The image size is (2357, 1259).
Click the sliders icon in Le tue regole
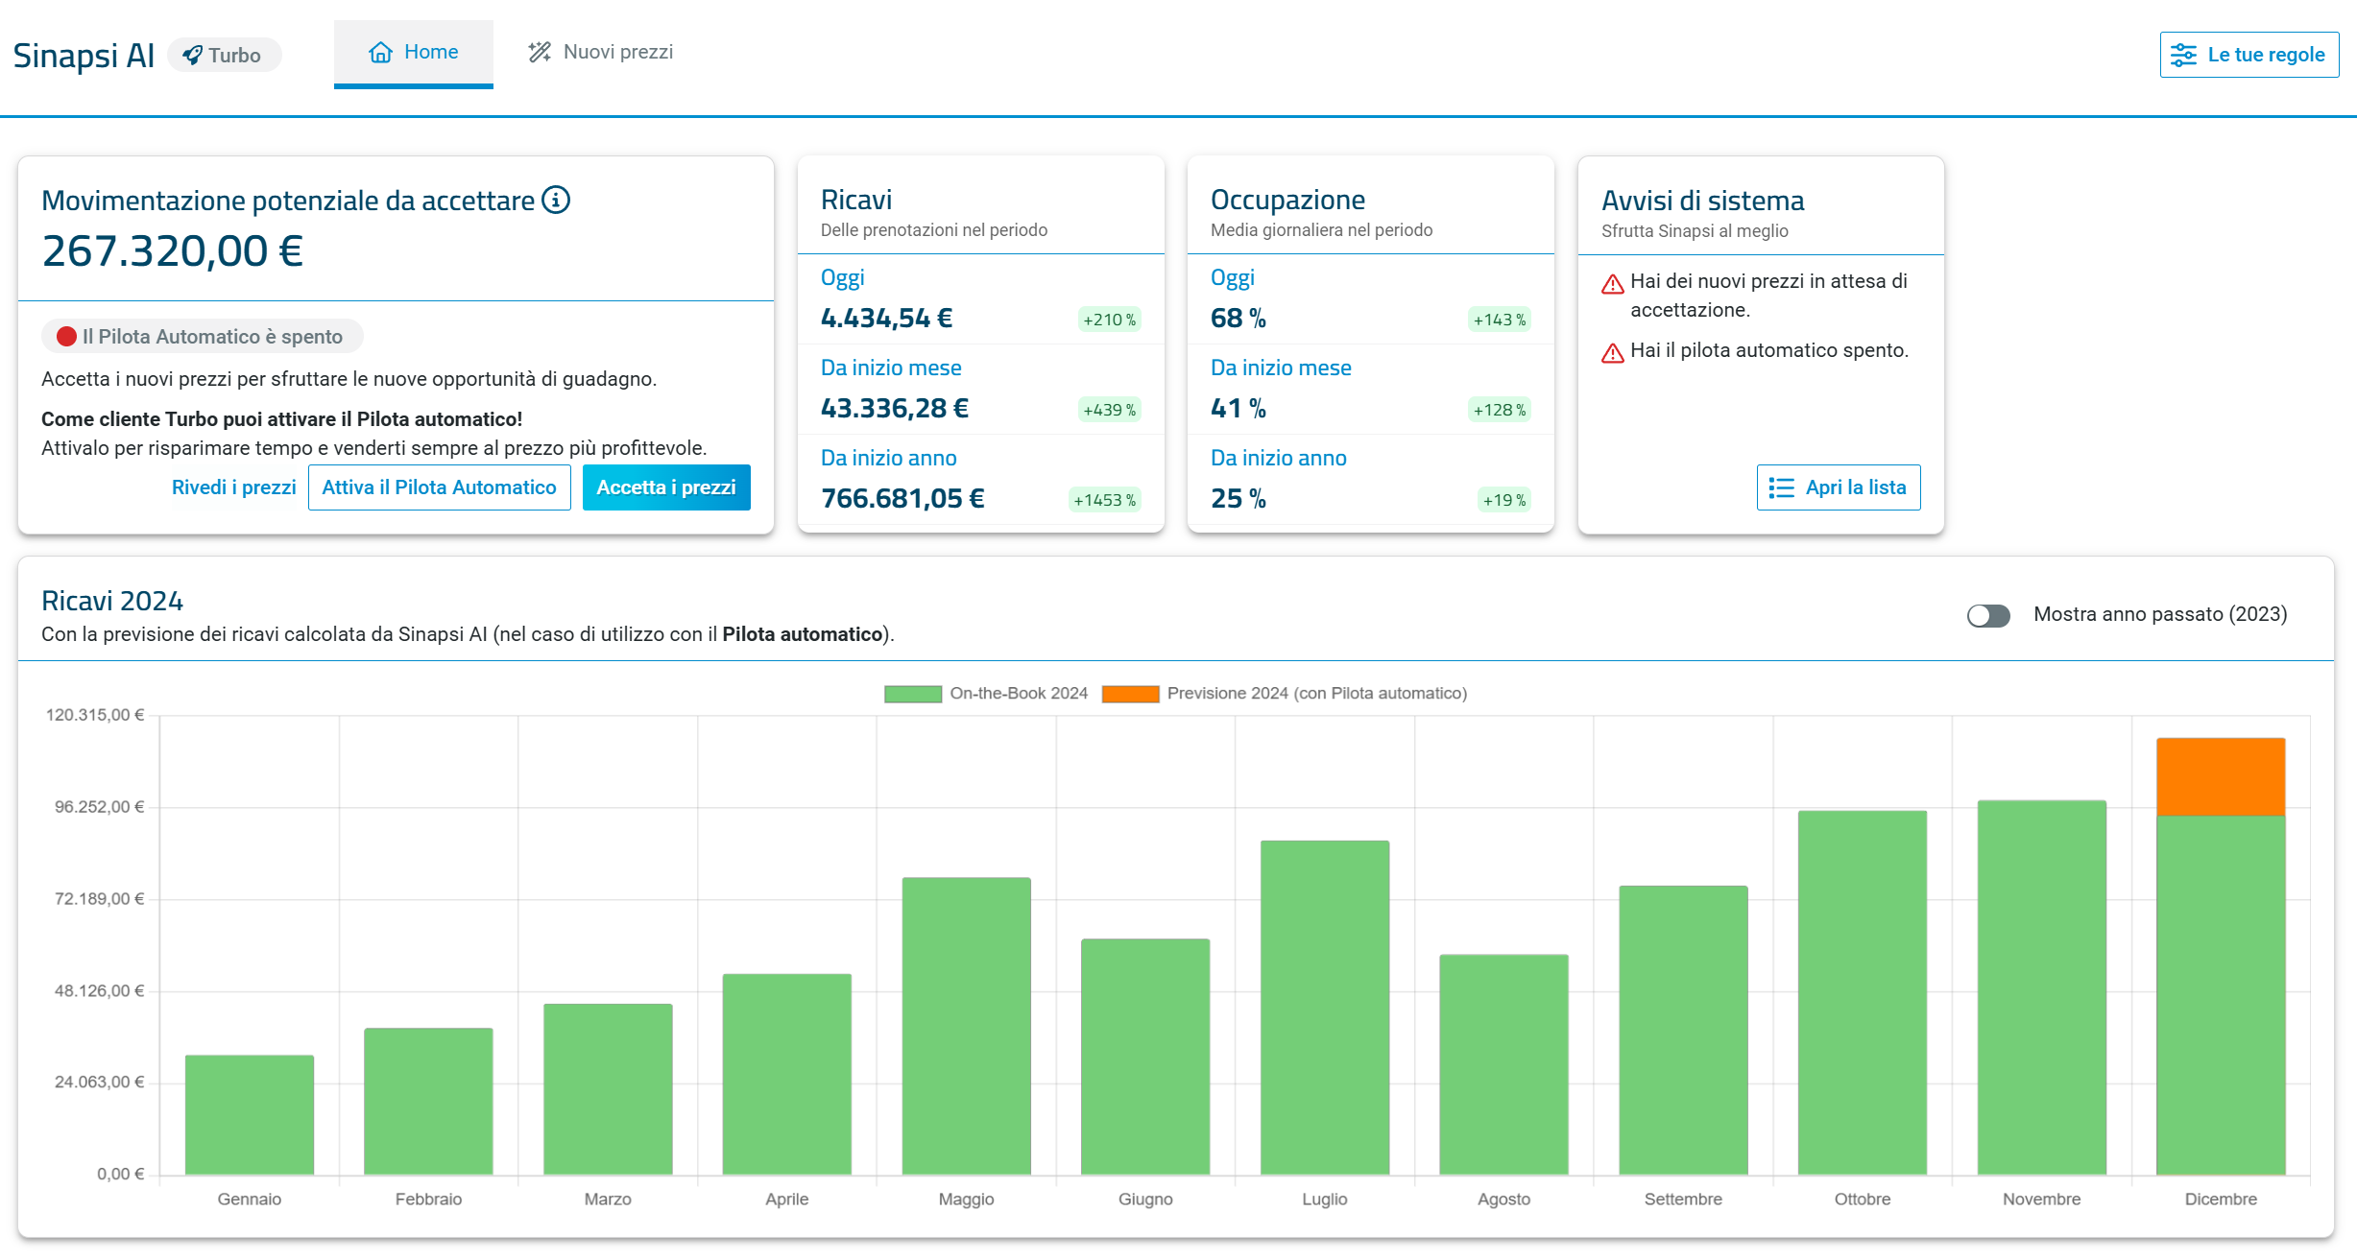2183,55
